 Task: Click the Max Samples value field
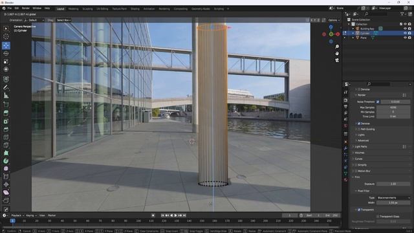[393, 107]
